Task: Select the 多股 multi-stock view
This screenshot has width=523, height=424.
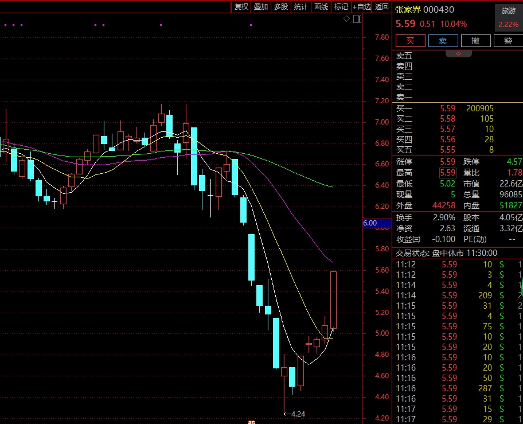Action: pos(280,7)
